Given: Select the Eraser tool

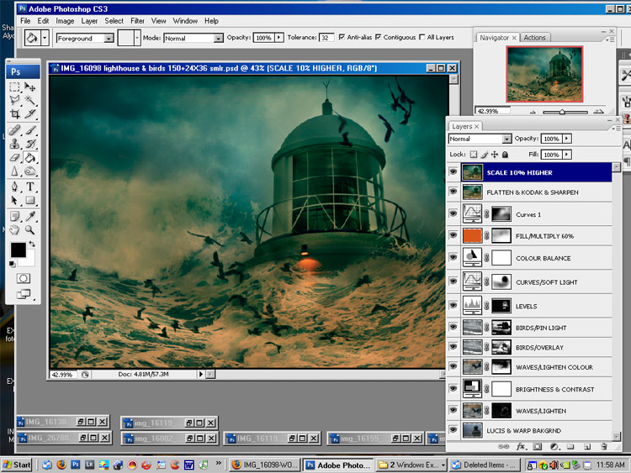Looking at the screenshot, I should click(x=15, y=157).
